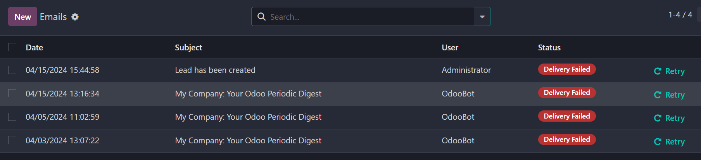Sort list by Status column header
The height and width of the screenshot is (160, 701).
coord(549,47)
